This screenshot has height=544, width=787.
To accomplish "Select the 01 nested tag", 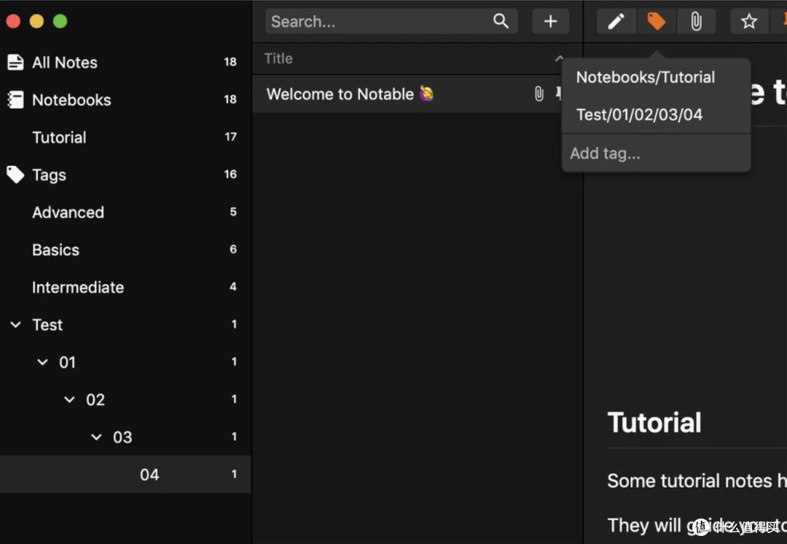I will click(x=125, y=362).
